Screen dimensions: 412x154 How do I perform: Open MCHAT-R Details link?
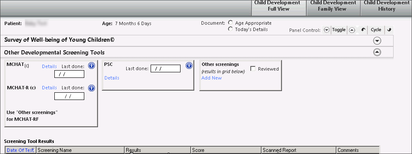click(x=49, y=88)
